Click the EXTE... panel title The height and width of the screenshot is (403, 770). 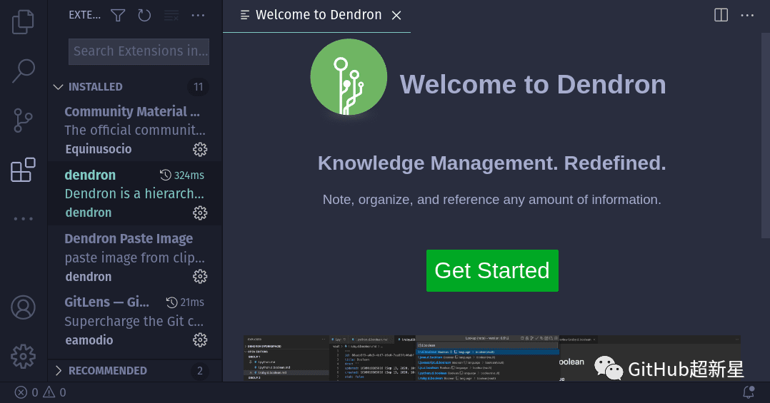pyautogui.click(x=84, y=15)
